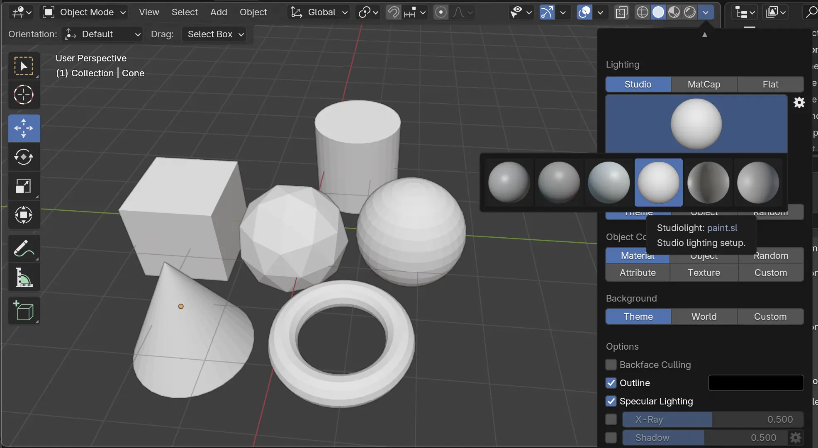Viewport: 818px width, 448px height.
Task: Open Global transform orientation dropdown
Action: pos(319,12)
